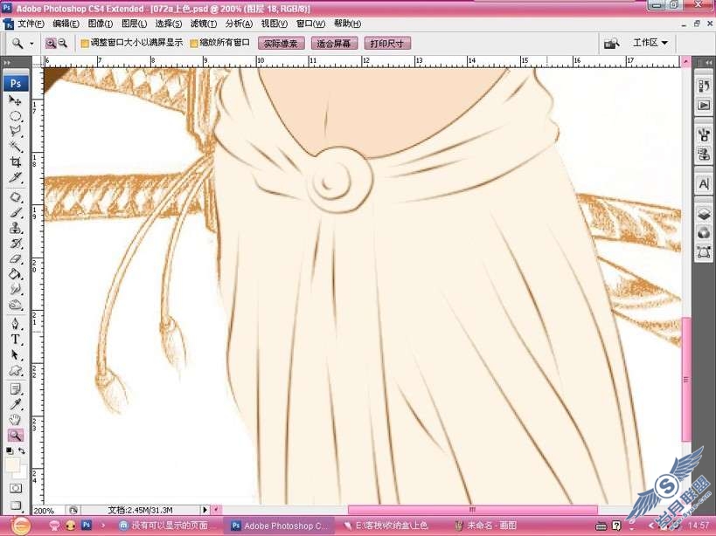The width and height of the screenshot is (716, 536).
Task: Open the Brushes panel icon
Action: coord(704,135)
